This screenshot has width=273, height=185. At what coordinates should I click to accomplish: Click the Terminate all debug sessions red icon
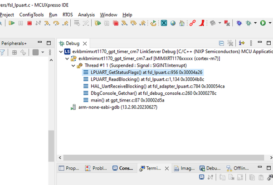point(116,23)
